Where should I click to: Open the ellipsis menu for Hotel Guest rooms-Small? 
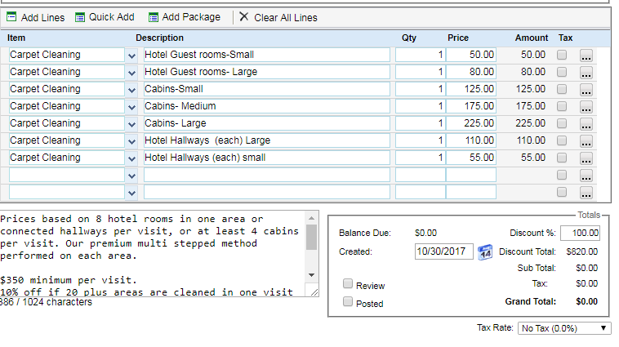point(586,56)
